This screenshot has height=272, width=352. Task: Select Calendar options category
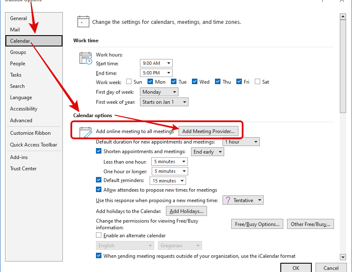[34, 41]
